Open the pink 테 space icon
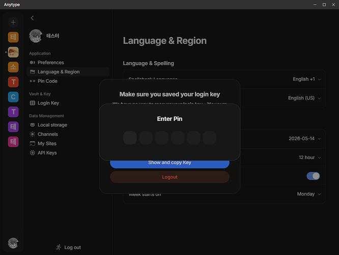Viewport: 339px width, 255px height. point(13,142)
